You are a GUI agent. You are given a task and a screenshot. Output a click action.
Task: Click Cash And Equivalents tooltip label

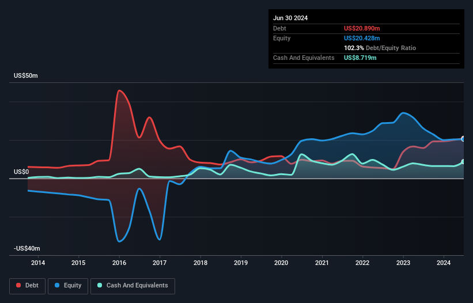304,58
